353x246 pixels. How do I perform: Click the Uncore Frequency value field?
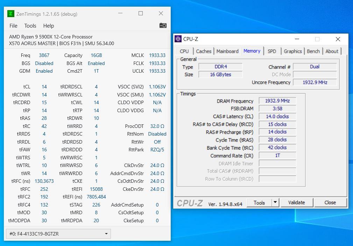(315, 82)
